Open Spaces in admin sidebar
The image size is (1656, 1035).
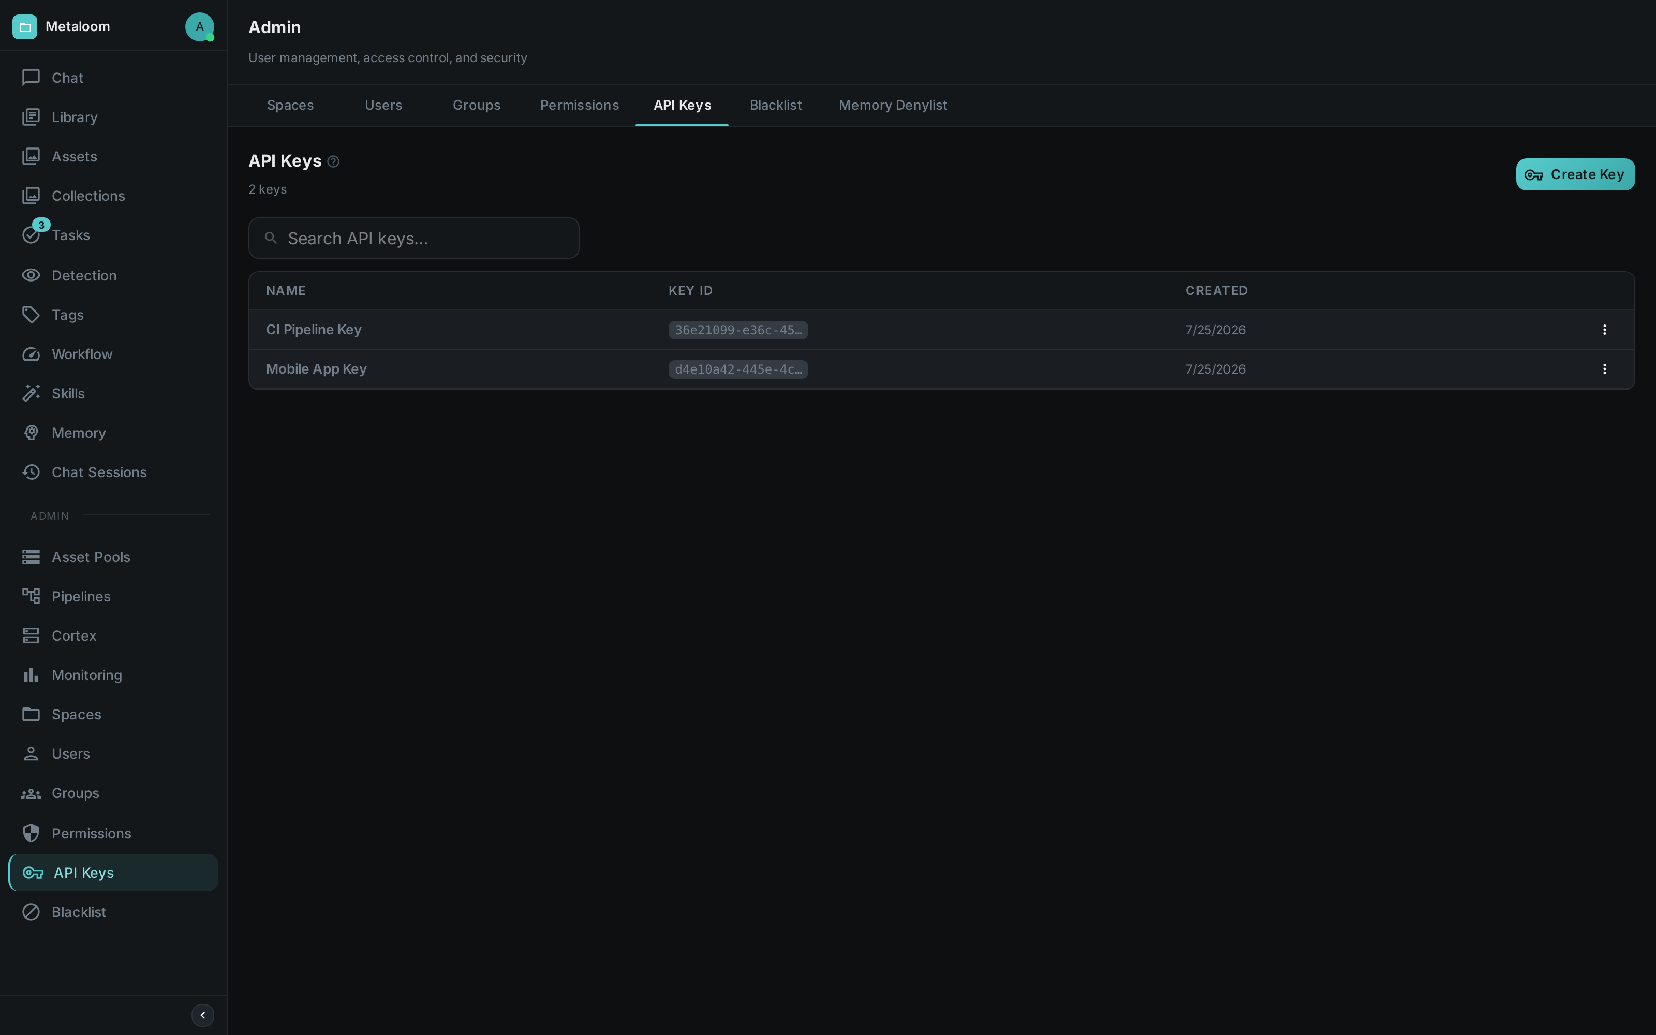click(x=113, y=715)
